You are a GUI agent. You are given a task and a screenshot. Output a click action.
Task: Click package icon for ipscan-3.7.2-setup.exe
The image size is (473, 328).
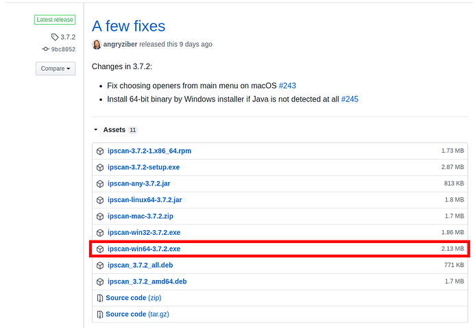point(100,166)
